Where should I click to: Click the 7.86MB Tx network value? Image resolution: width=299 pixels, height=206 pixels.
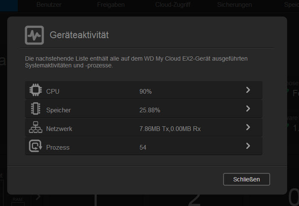[154, 129]
